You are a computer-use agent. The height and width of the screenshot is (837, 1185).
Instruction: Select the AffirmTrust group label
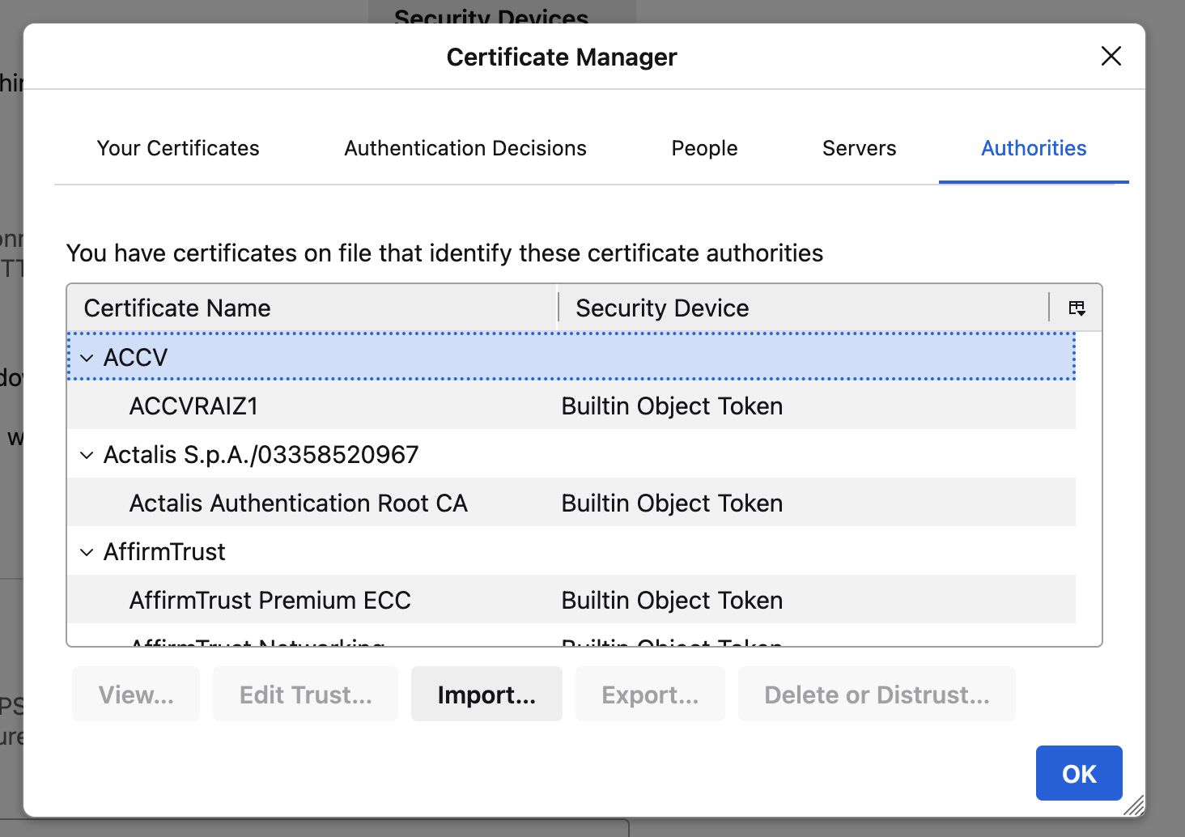point(164,551)
